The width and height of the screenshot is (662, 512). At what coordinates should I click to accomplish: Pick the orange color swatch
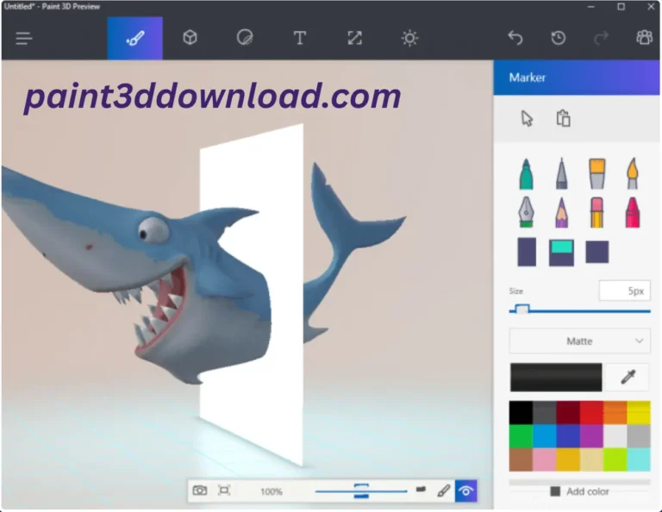(x=615, y=413)
